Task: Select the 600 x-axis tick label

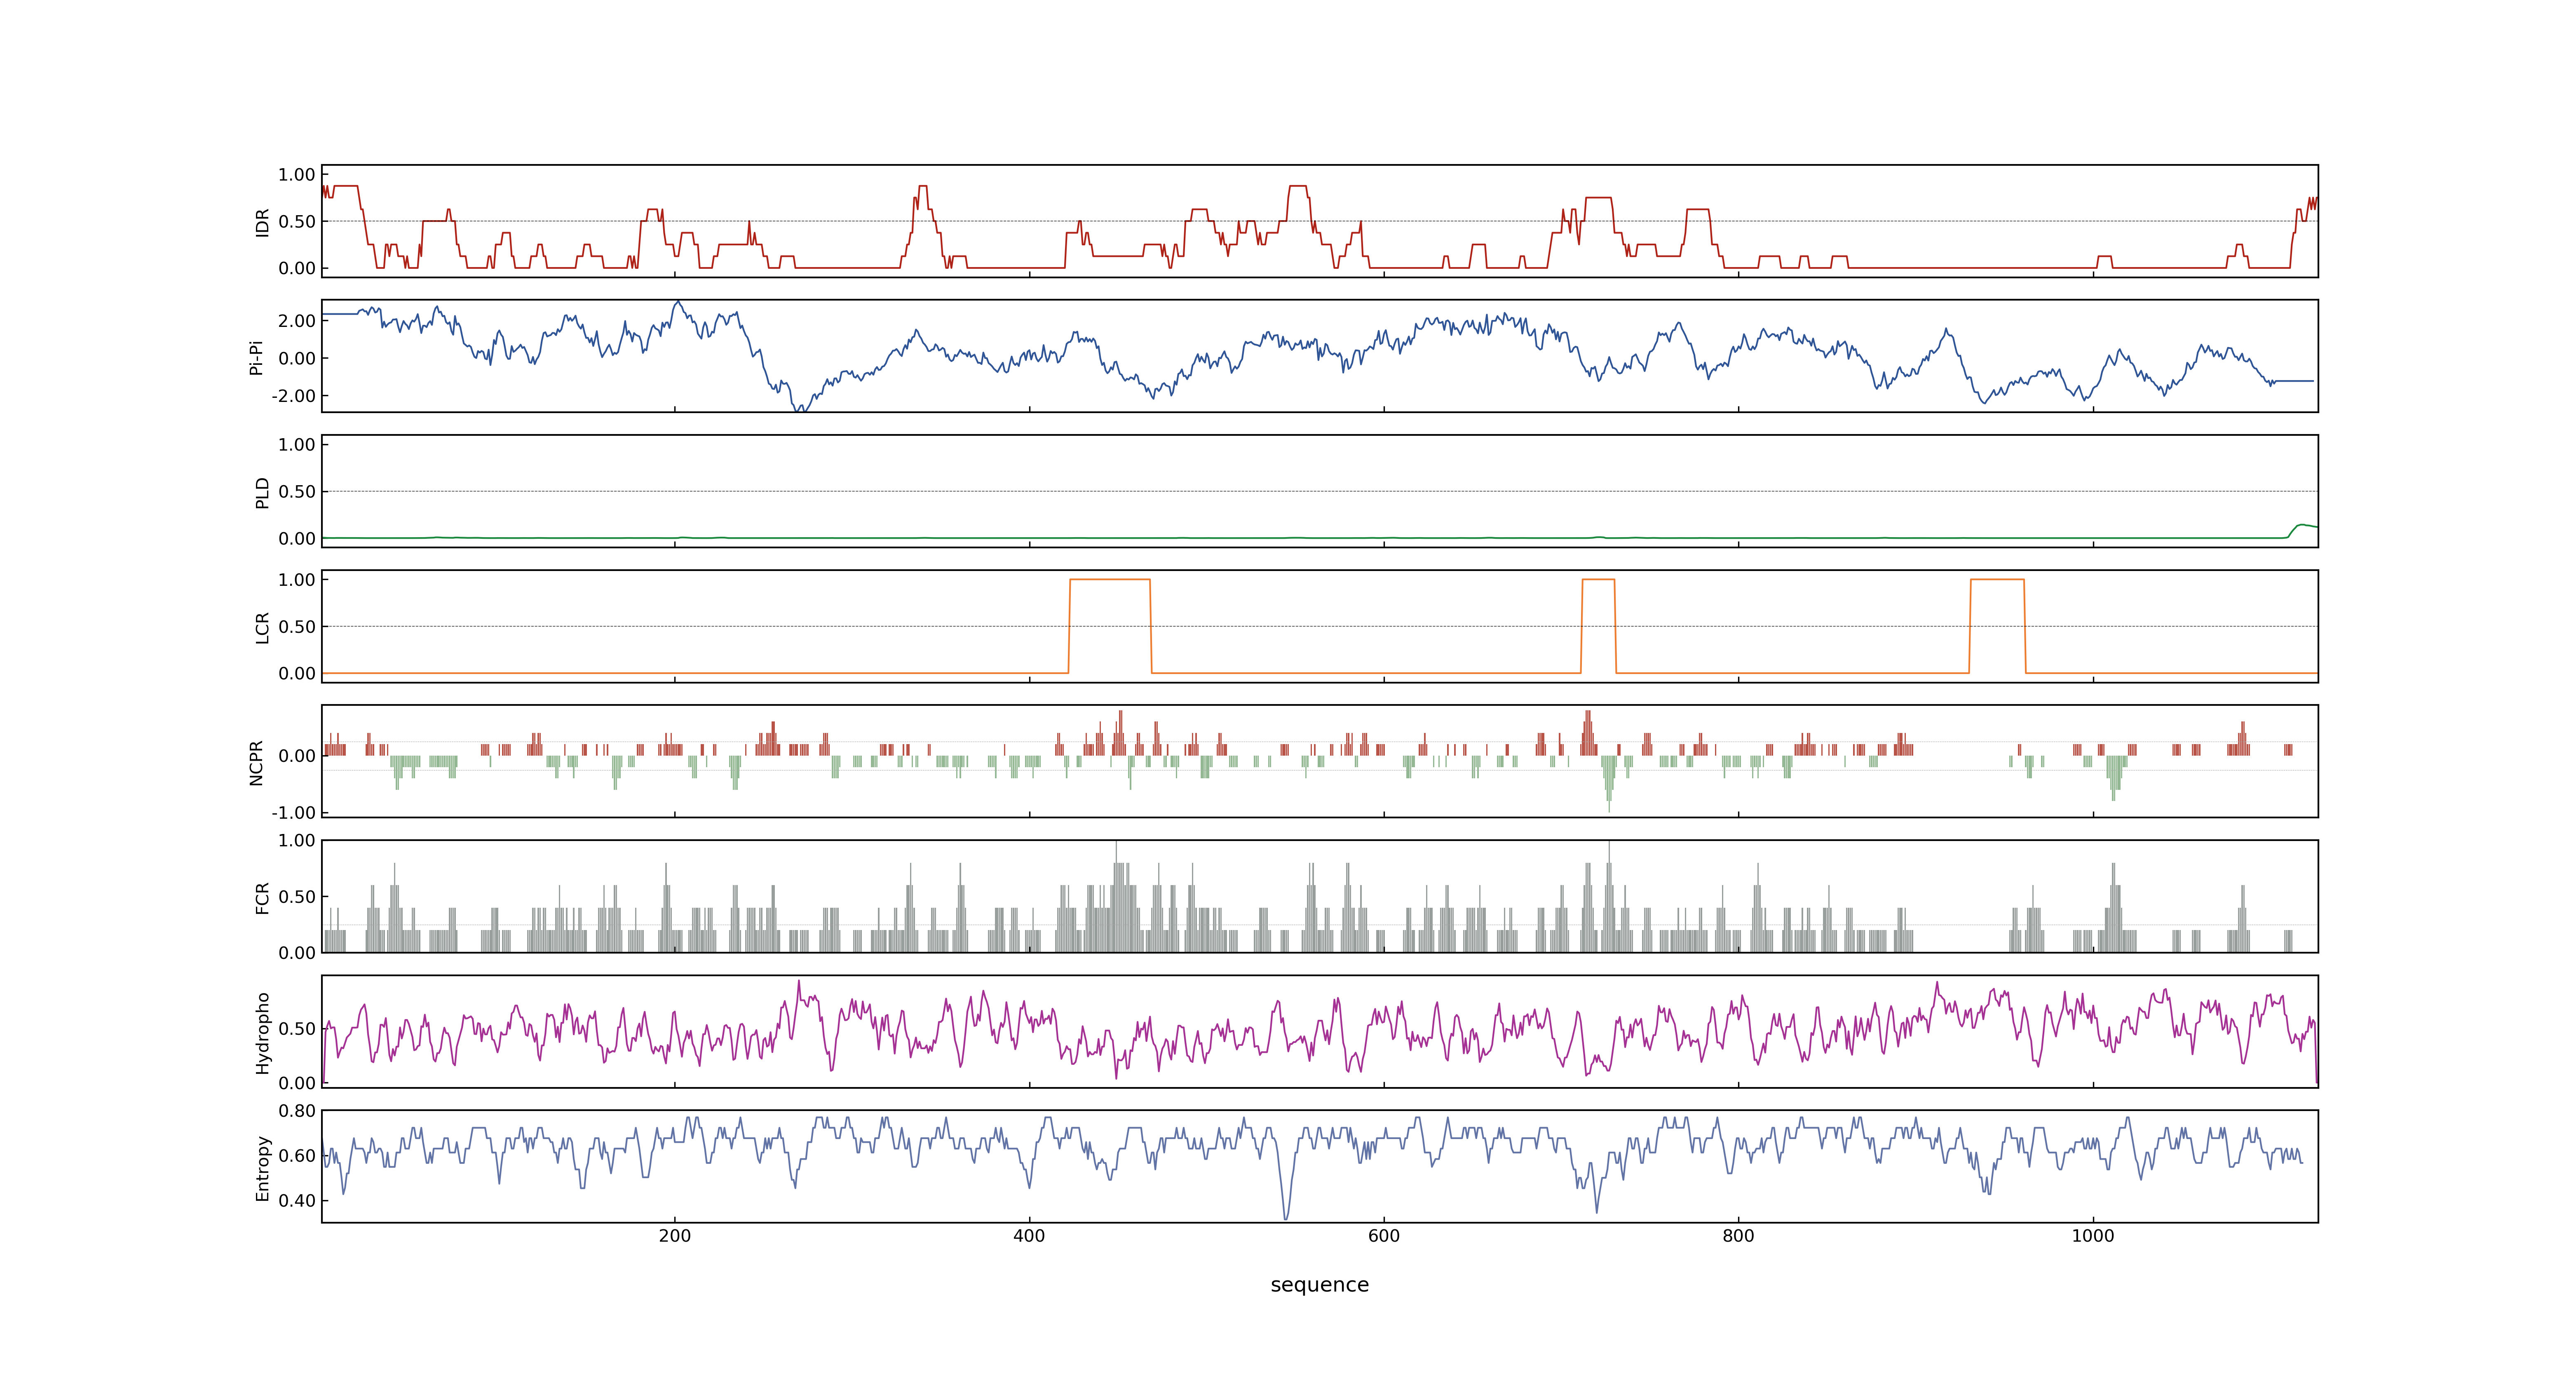Action: 1384,1236
